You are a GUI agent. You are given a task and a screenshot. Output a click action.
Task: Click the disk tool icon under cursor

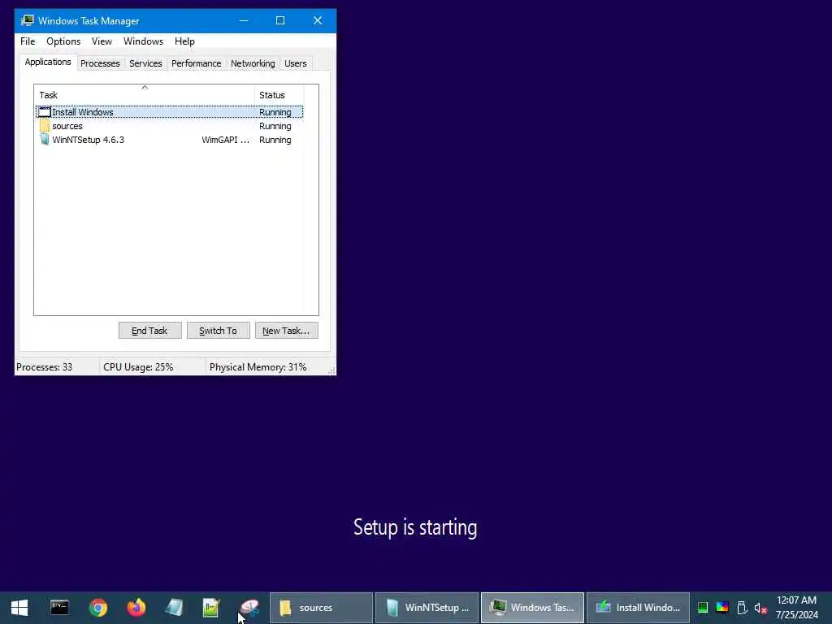(x=249, y=607)
